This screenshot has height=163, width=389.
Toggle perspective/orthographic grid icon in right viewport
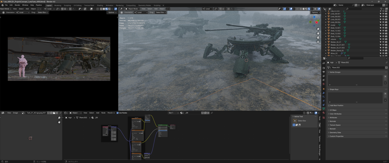pyautogui.click(x=318, y=42)
